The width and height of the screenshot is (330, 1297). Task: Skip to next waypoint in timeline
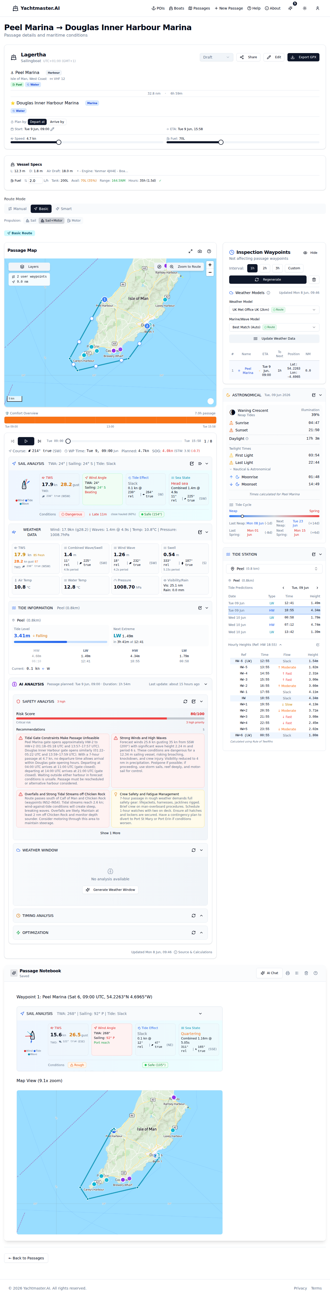40,441
